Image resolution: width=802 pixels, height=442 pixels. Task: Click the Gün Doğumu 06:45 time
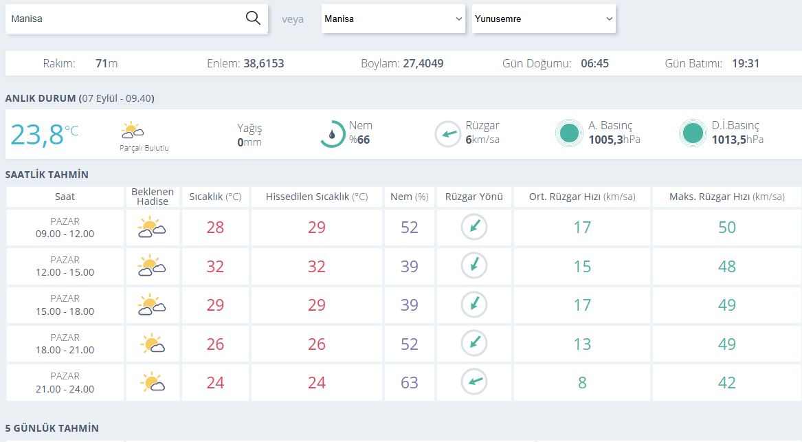[595, 63]
